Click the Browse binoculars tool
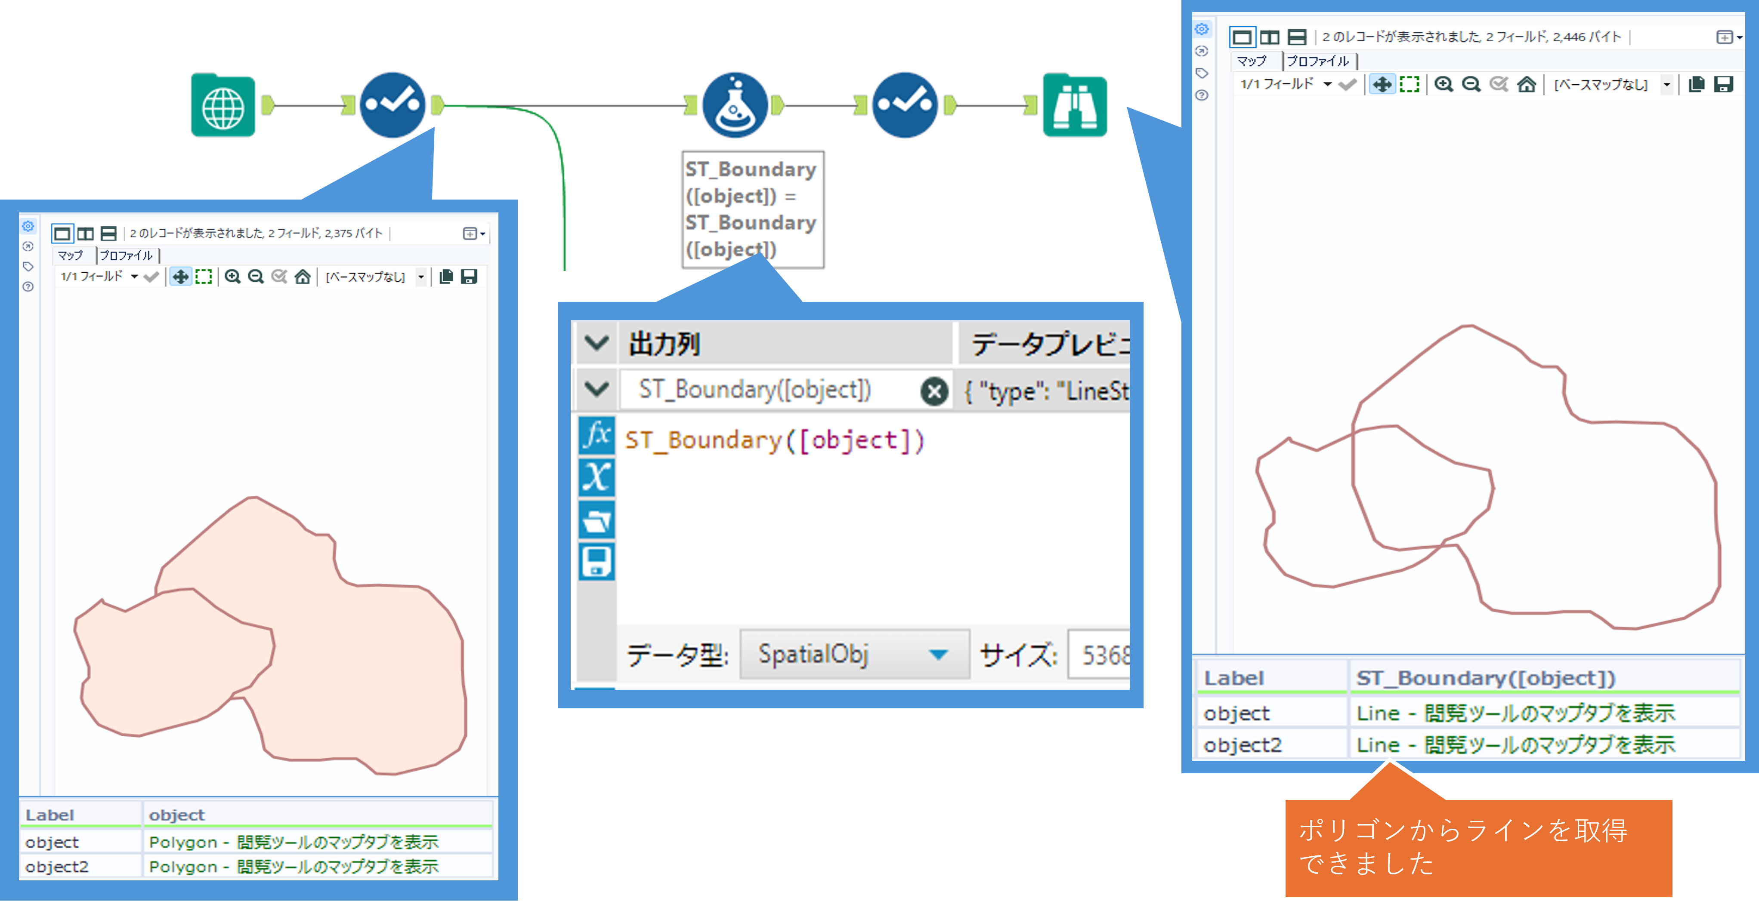This screenshot has width=1759, height=901. [1074, 106]
